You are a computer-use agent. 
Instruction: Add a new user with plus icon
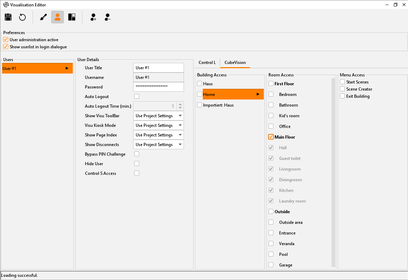click(93, 17)
